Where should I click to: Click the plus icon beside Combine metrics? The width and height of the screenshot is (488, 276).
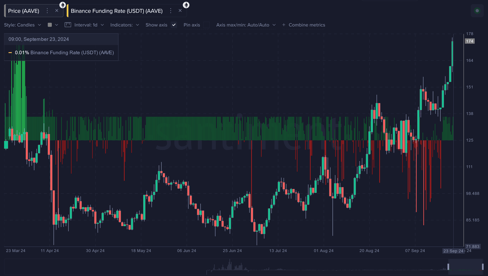[x=284, y=25]
